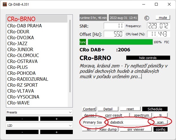Click the service list scrollbar
The width and height of the screenshot is (176, 140).
click(x=70, y=56)
